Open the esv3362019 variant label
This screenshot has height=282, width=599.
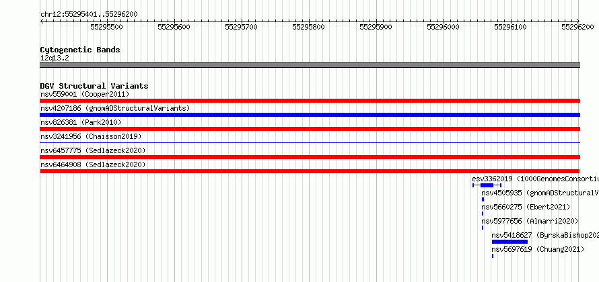[x=535, y=179]
